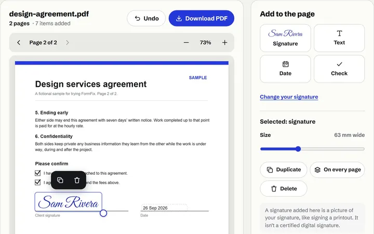Add a Check mark to the page
374x234 pixels.
point(339,69)
